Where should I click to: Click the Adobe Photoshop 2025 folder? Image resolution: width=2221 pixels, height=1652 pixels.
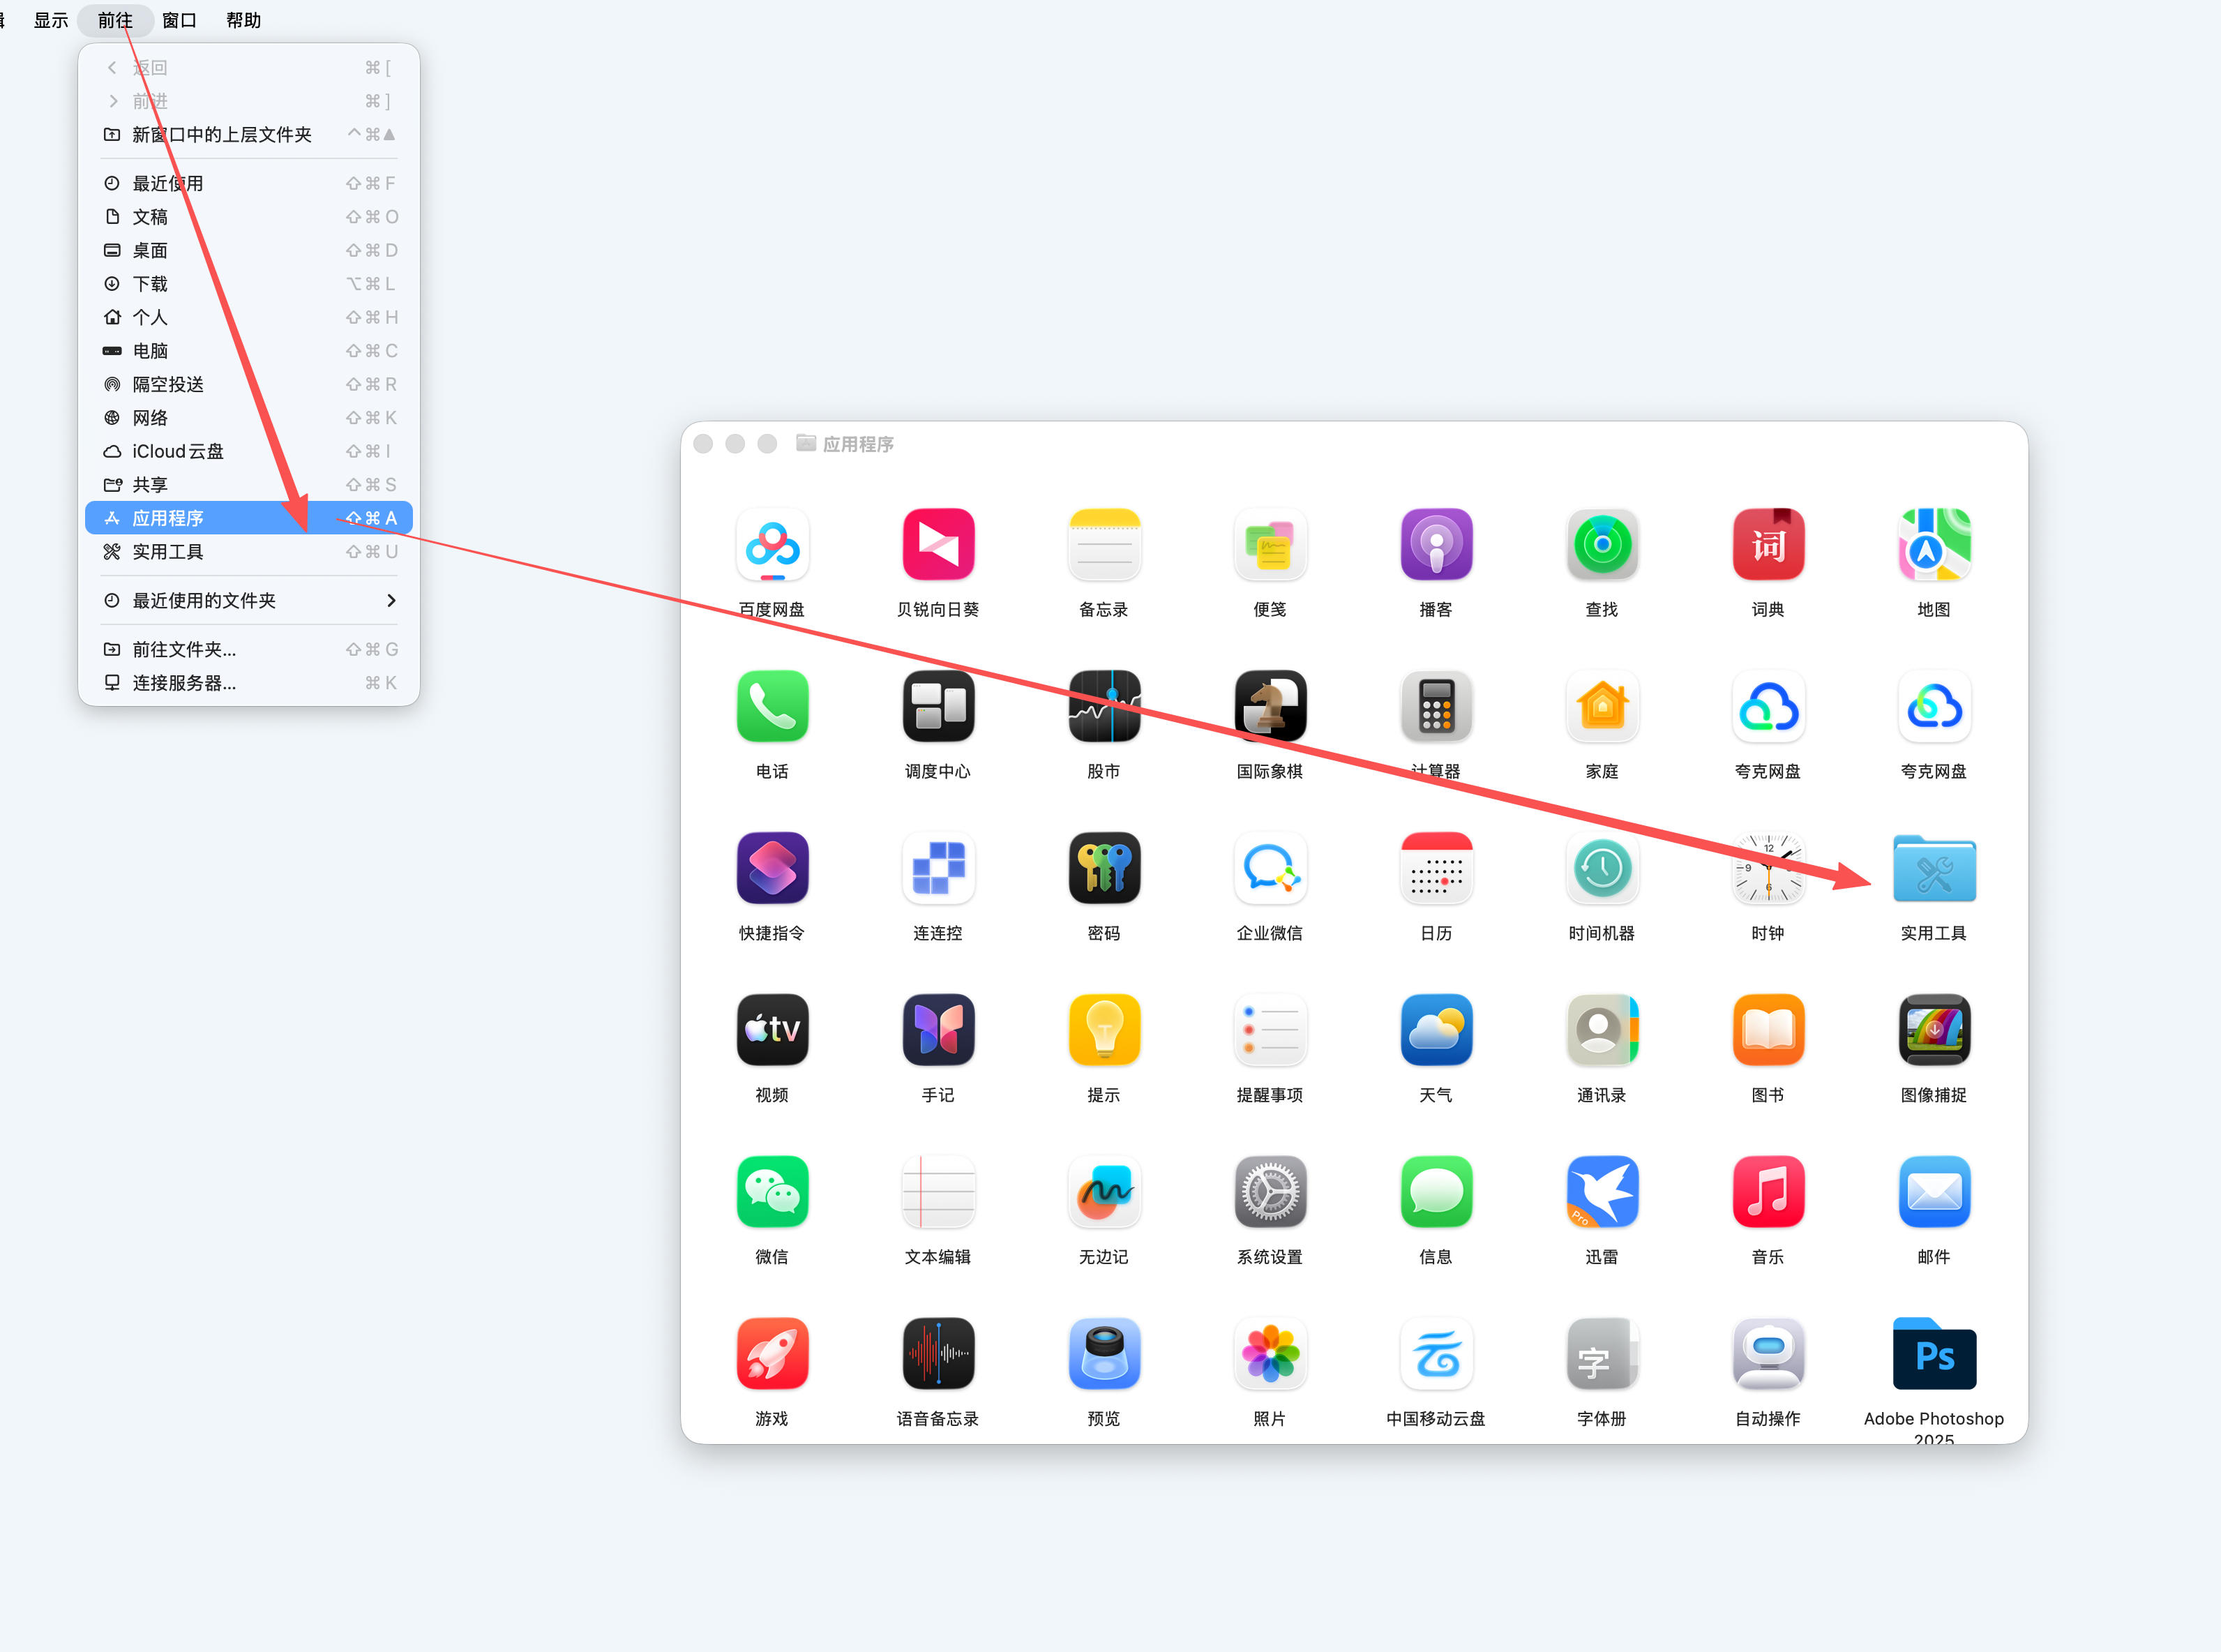pos(1934,1355)
